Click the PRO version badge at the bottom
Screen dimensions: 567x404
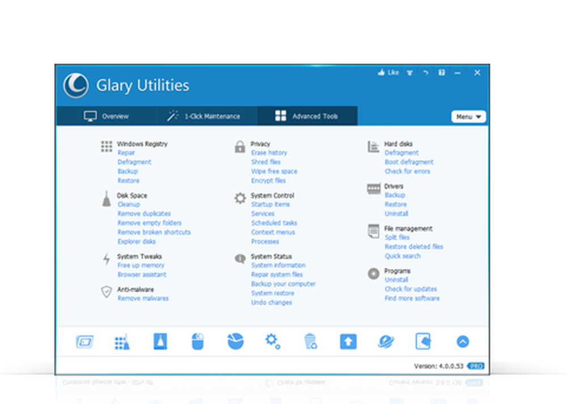[476, 366]
